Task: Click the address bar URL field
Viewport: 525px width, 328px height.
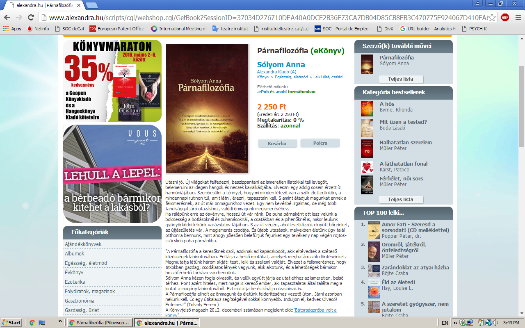Action: tap(267, 18)
